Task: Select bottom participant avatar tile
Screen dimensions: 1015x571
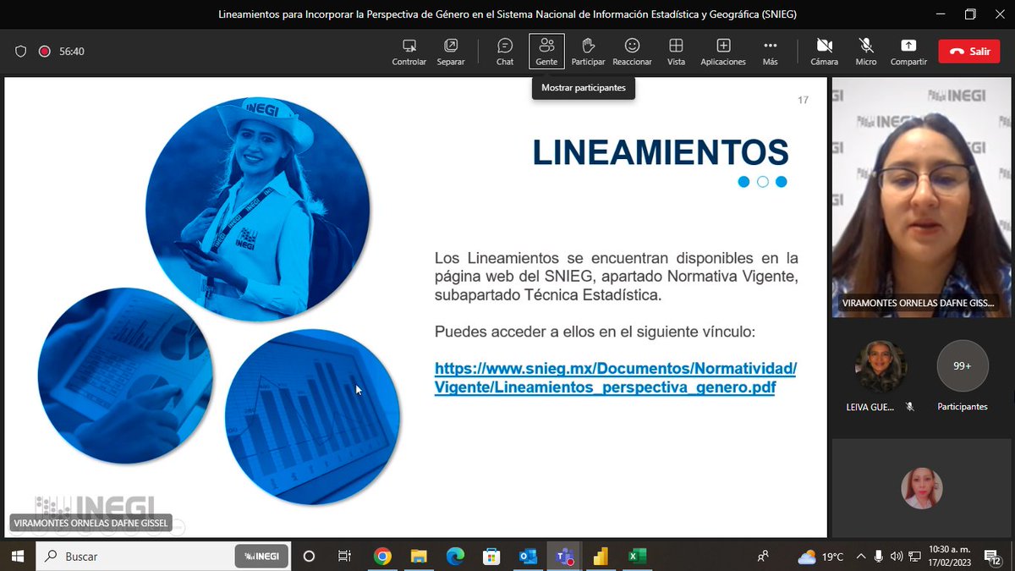Action: 922,488
